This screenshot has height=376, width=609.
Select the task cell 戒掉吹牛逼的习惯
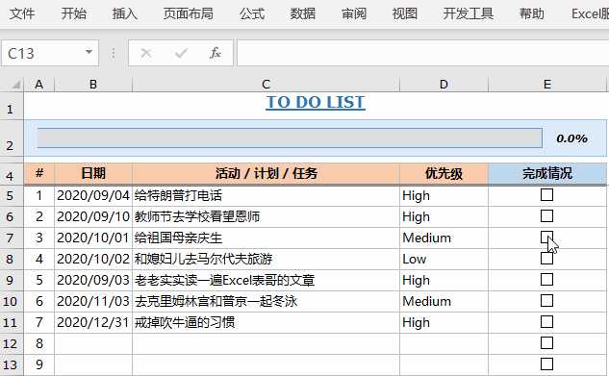coord(266,322)
